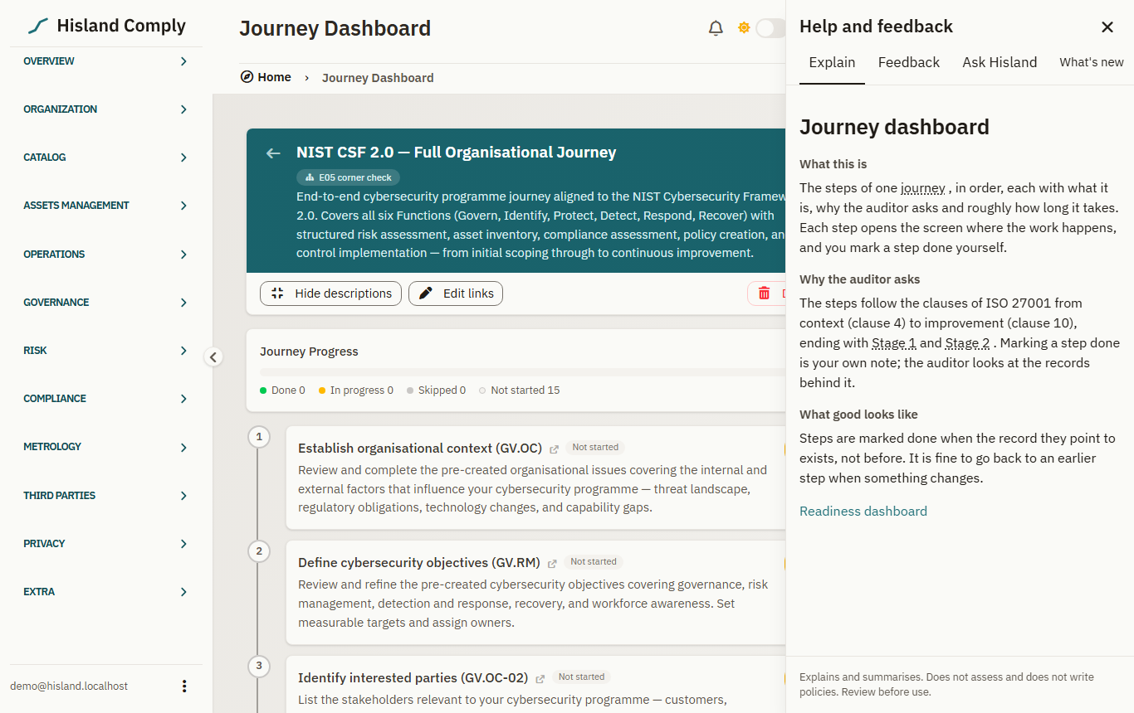This screenshot has height=713, width=1134.
Task: Click the back arrow beside NIST CSF 2.0 title
Action: pos(273,153)
